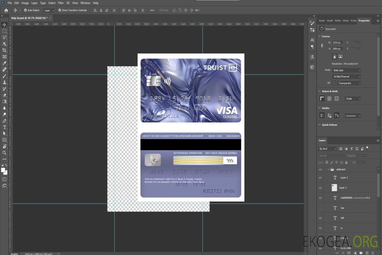Toggle grid display in Rulers & Grids
382x255 pixels.
[329, 98]
